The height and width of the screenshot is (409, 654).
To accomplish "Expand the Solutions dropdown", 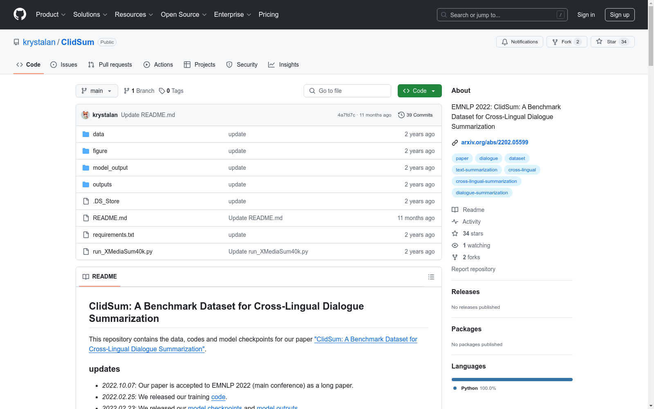I will pos(90,14).
